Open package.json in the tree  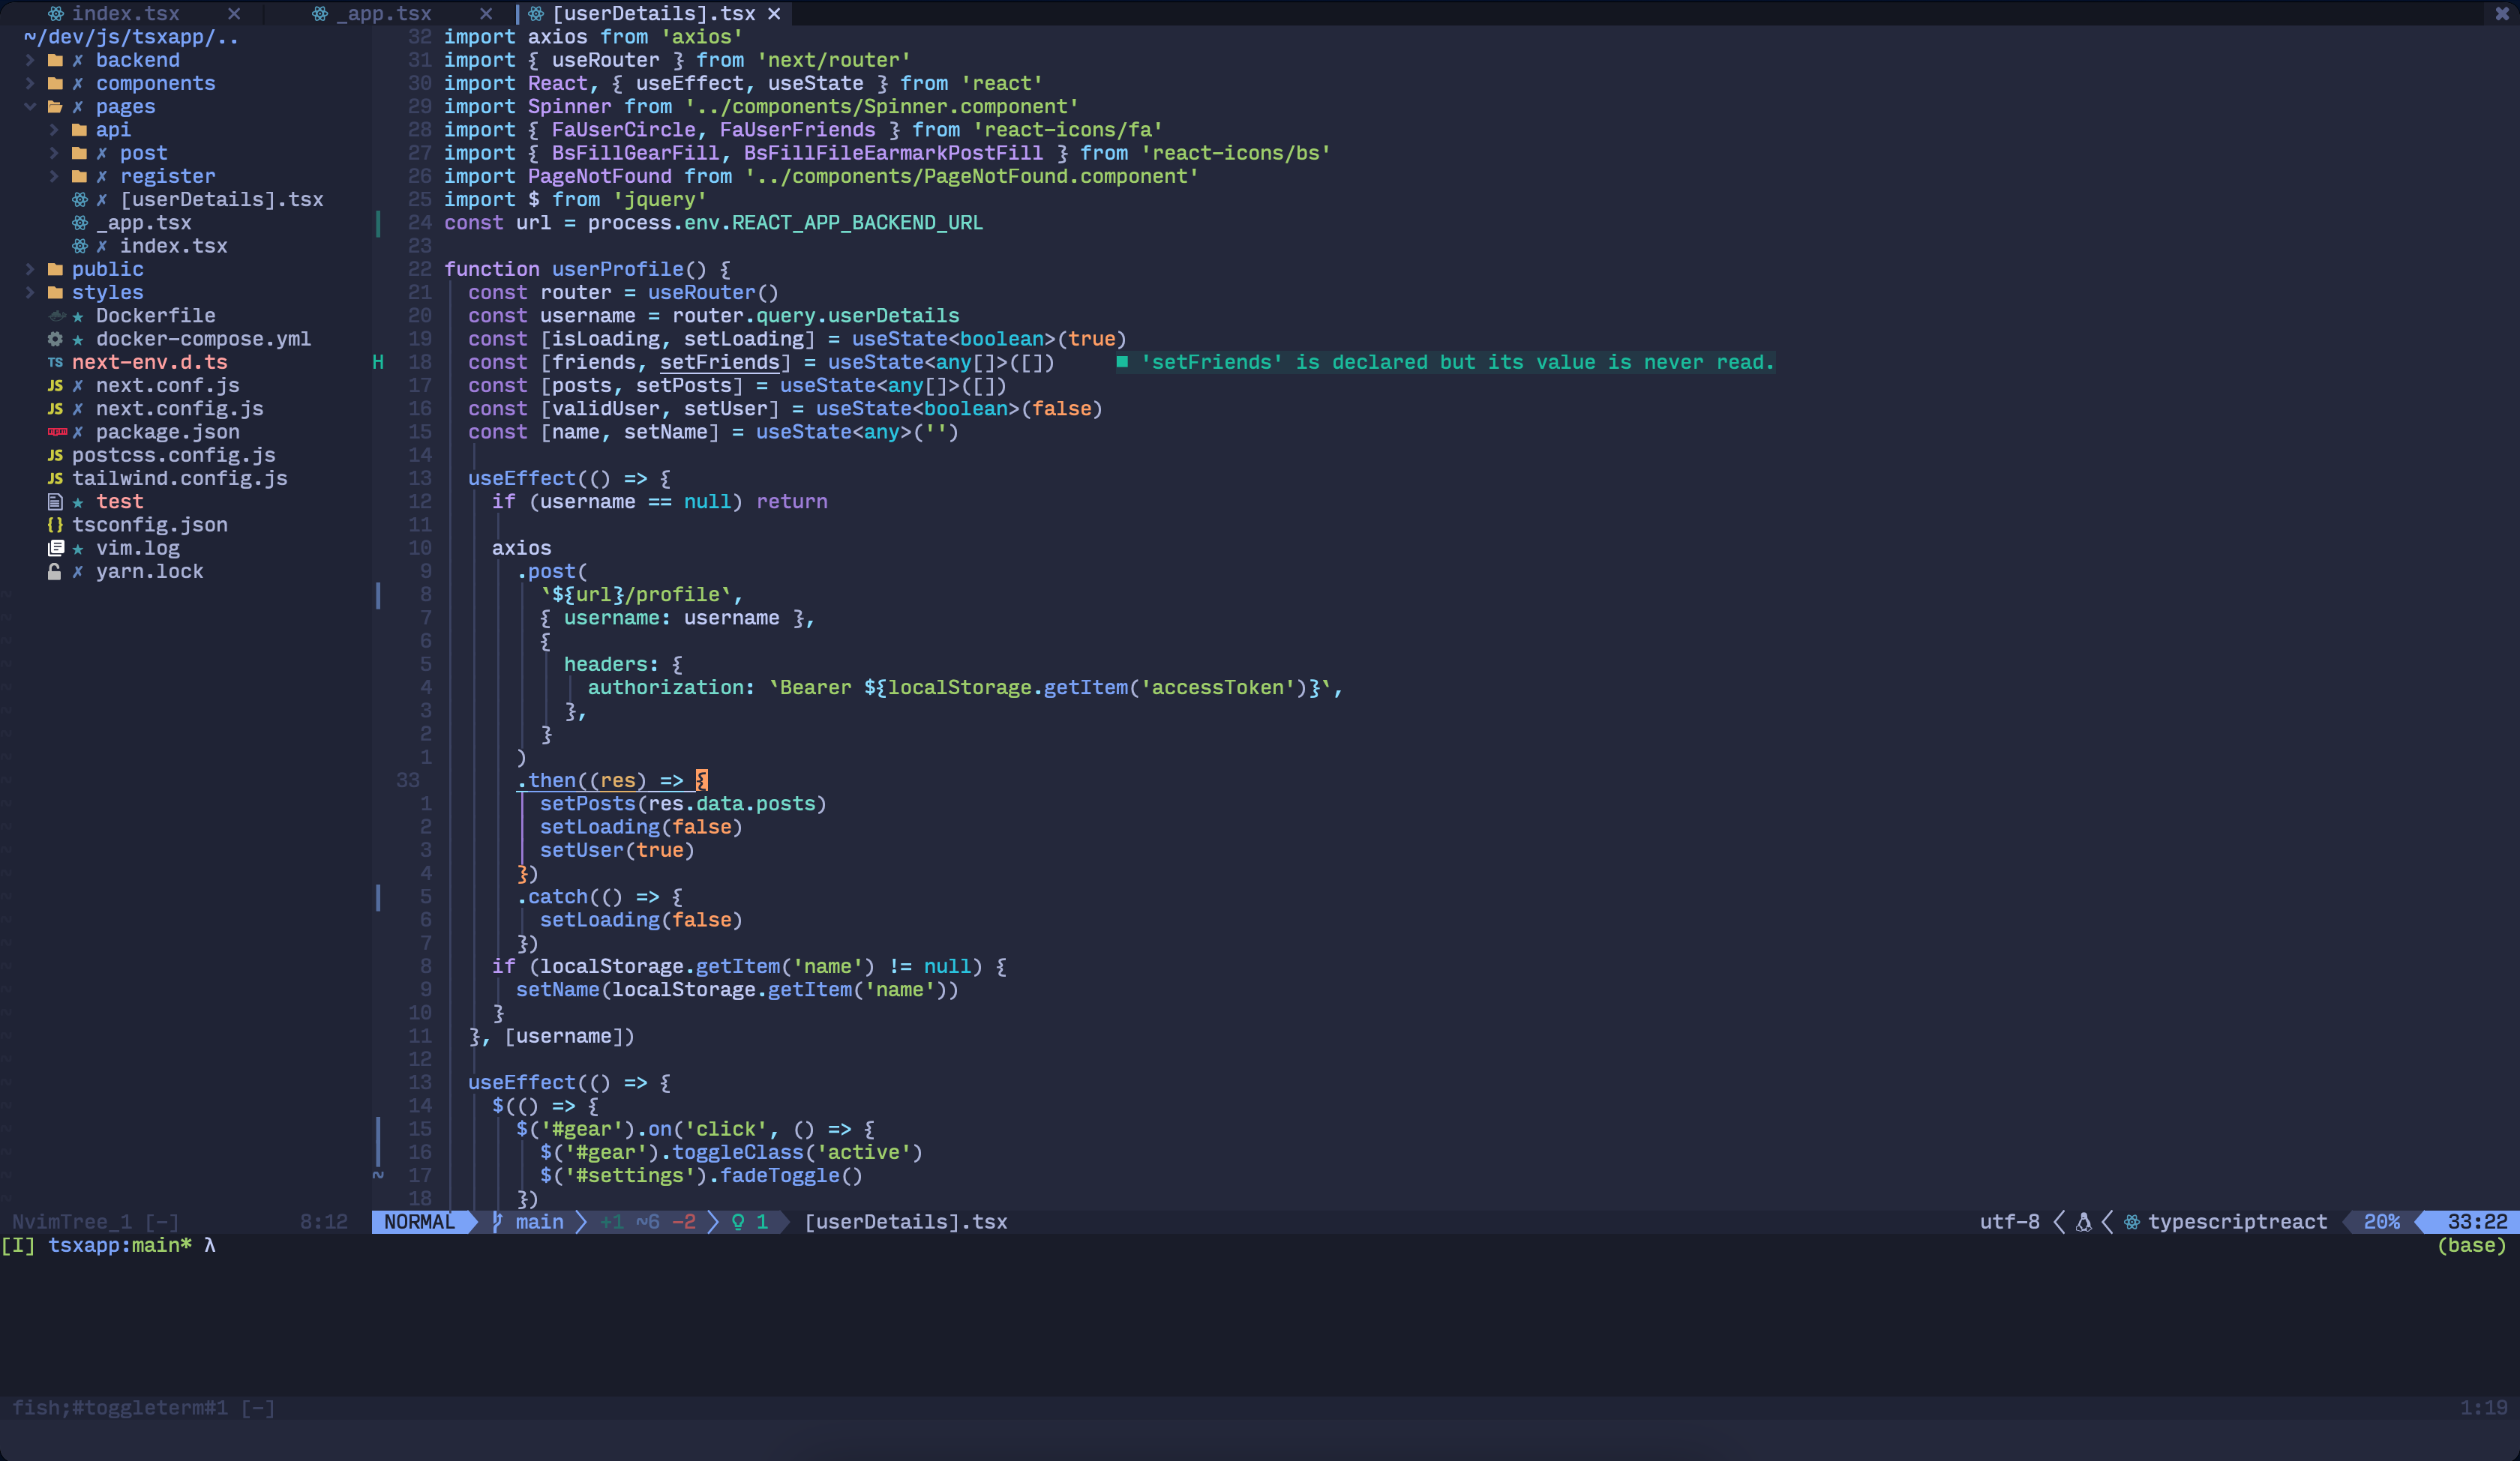[x=167, y=432]
